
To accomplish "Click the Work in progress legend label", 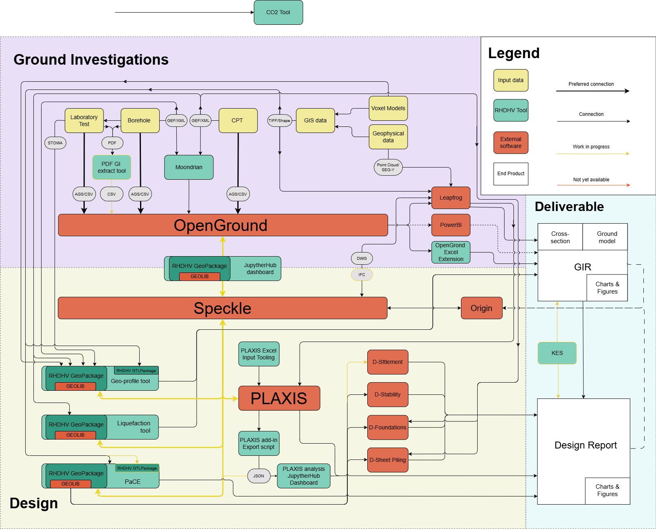I will pyautogui.click(x=591, y=147).
